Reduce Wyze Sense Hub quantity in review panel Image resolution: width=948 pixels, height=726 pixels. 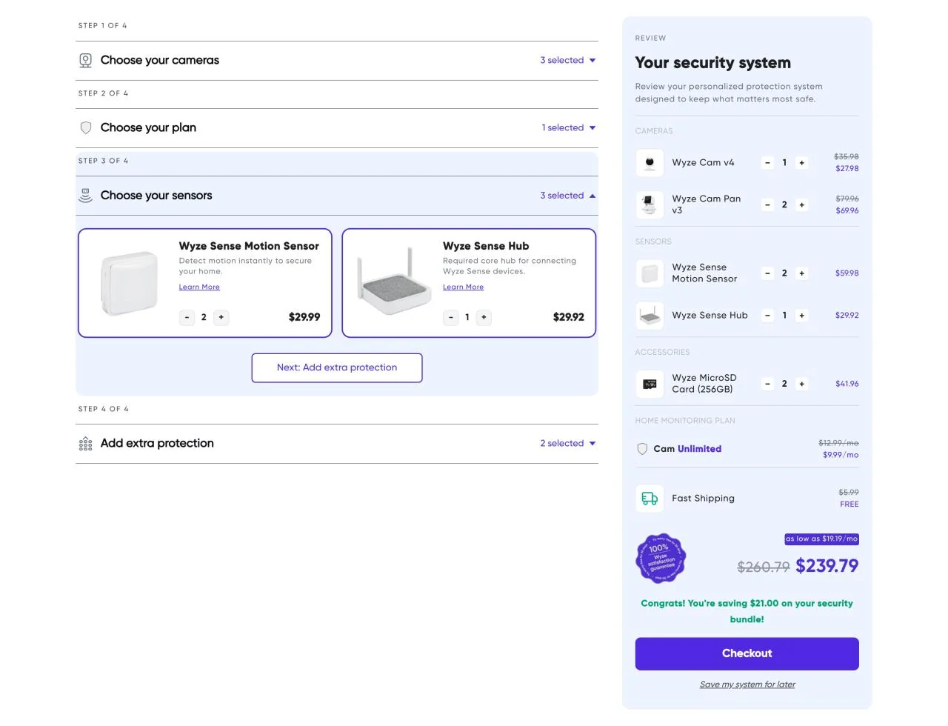pyautogui.click(x=767, y=316)
